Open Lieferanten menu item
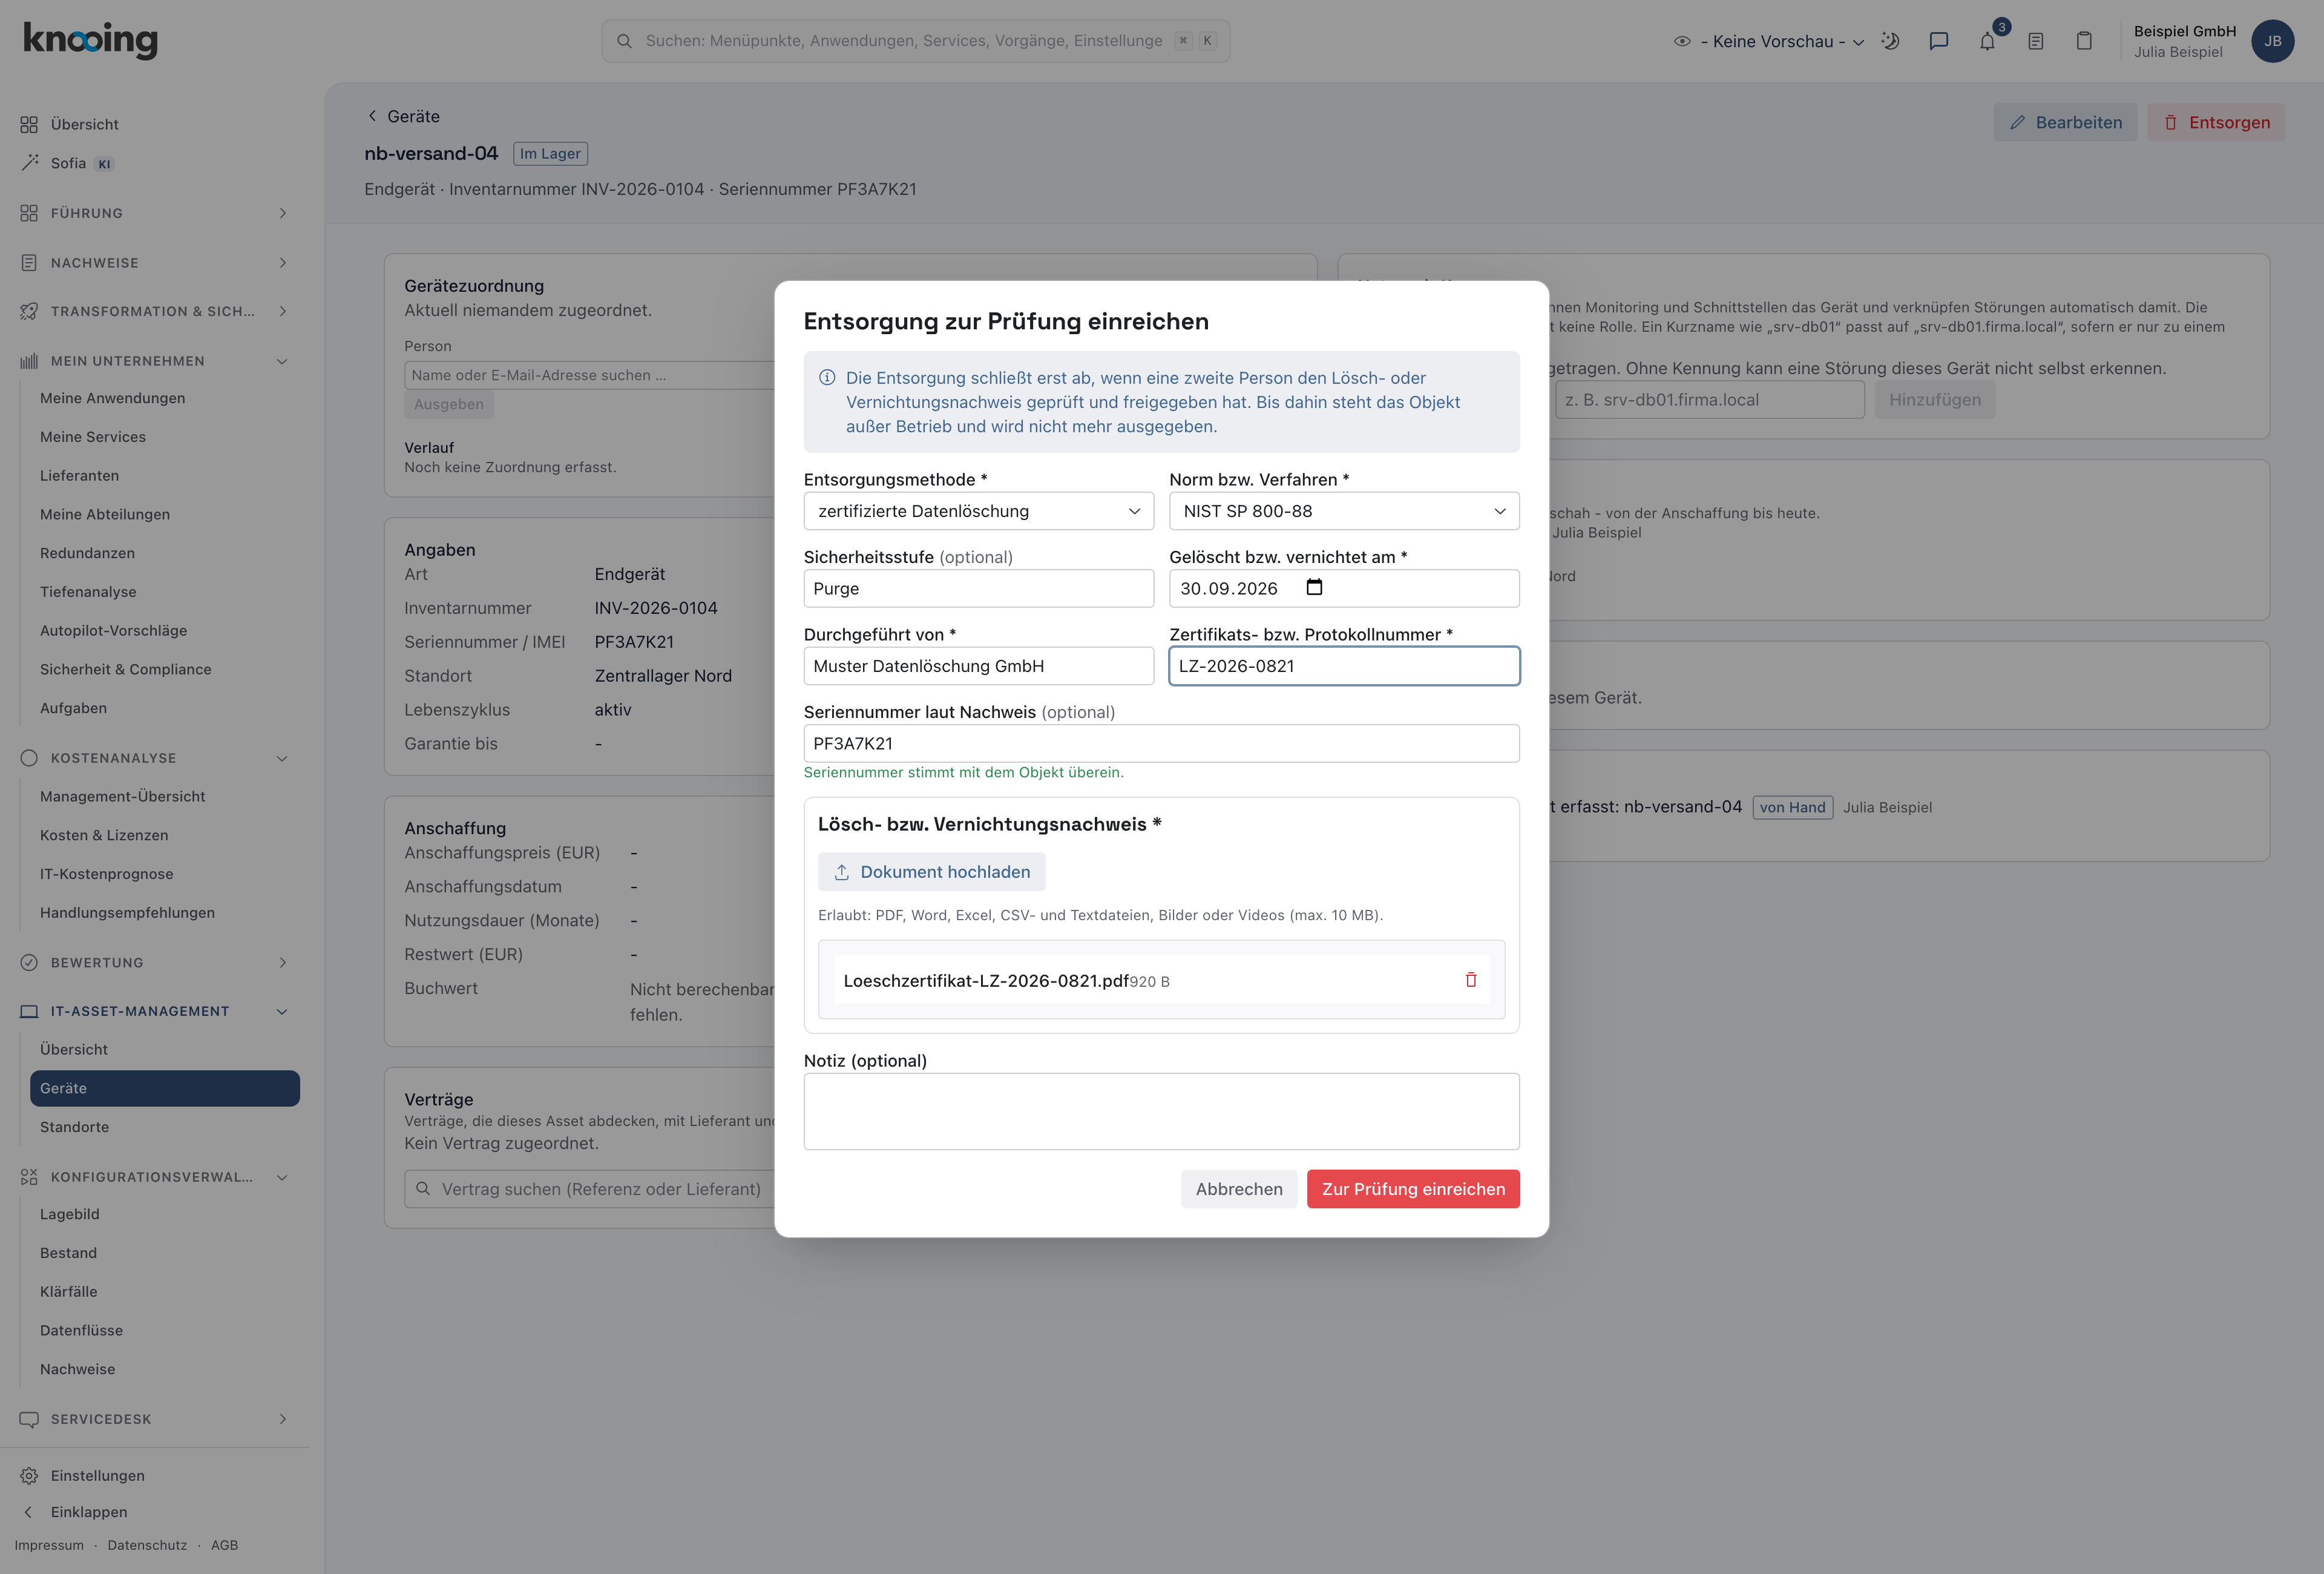This screenshot has height=1574, width=2324. [79, 475]
